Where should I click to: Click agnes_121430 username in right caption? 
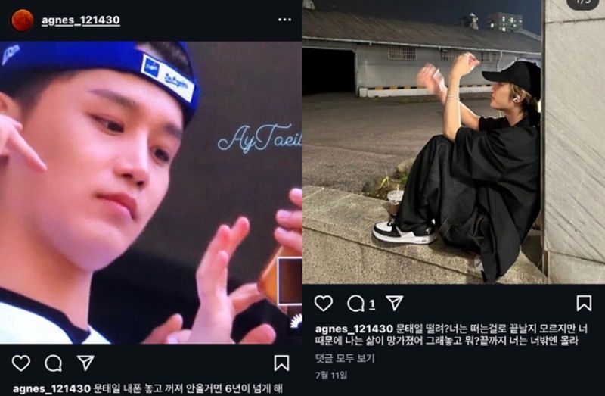tap(354, 329)
